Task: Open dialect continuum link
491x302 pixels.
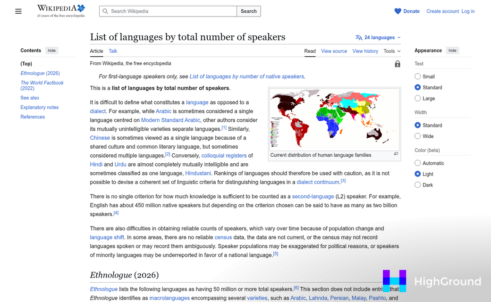Action: 318,182
